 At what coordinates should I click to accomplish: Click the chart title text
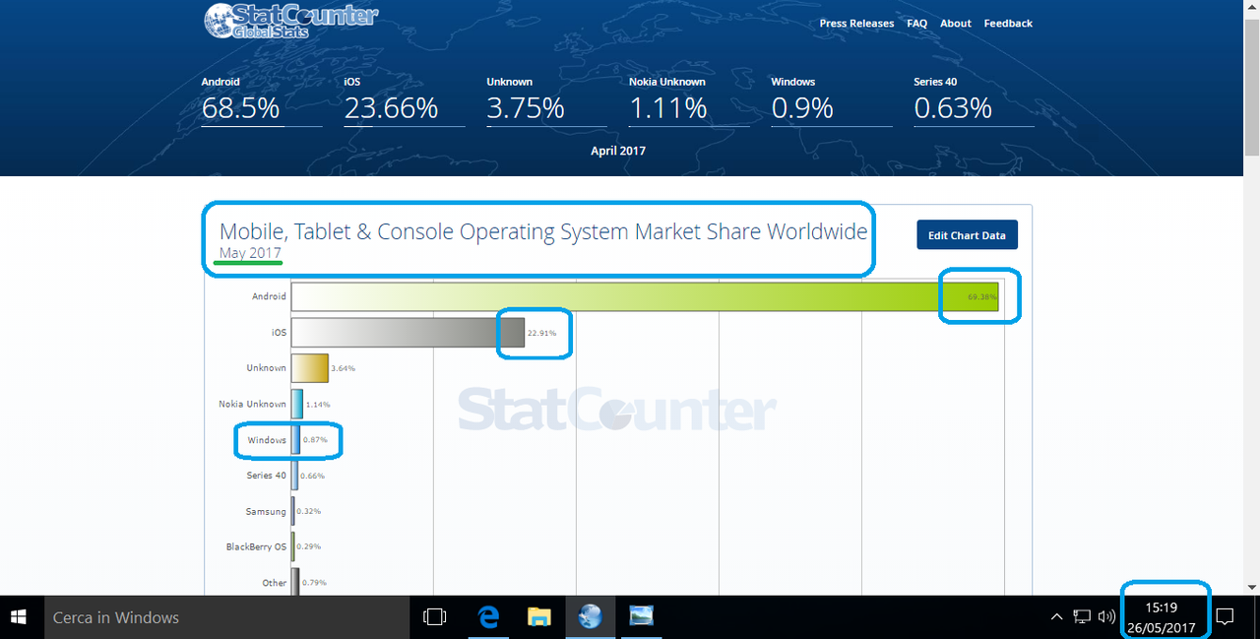pyautogui.click(x=543, y=231)
